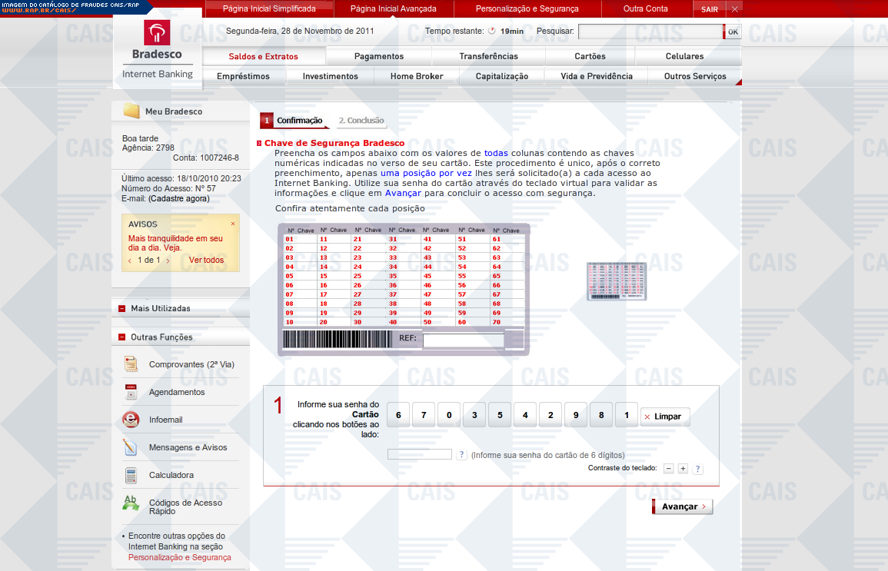The height and width of the screenshot is (571, 888).
Task: Click the help question mark beside password field
Action: click(x=461, y=455)
